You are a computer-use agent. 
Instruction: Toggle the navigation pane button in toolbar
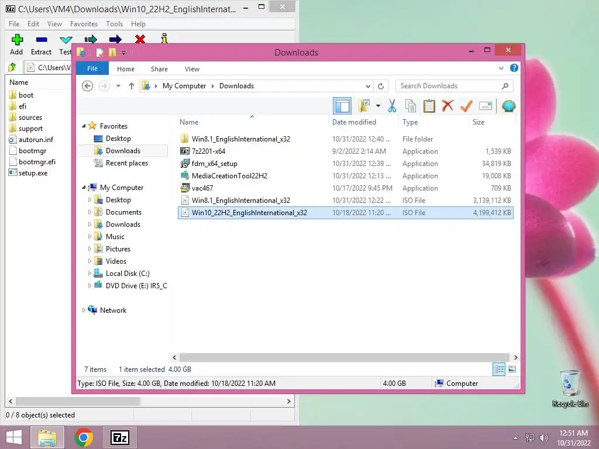pos(342,106)
